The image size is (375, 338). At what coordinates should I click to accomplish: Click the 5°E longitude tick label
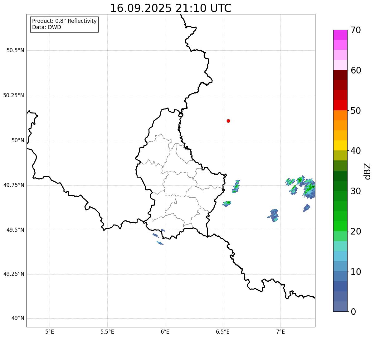[x=50, y=332]
